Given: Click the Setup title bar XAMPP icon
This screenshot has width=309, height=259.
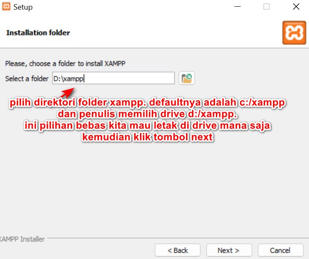Looking at the screenshot, I should (x=6, y=6).
